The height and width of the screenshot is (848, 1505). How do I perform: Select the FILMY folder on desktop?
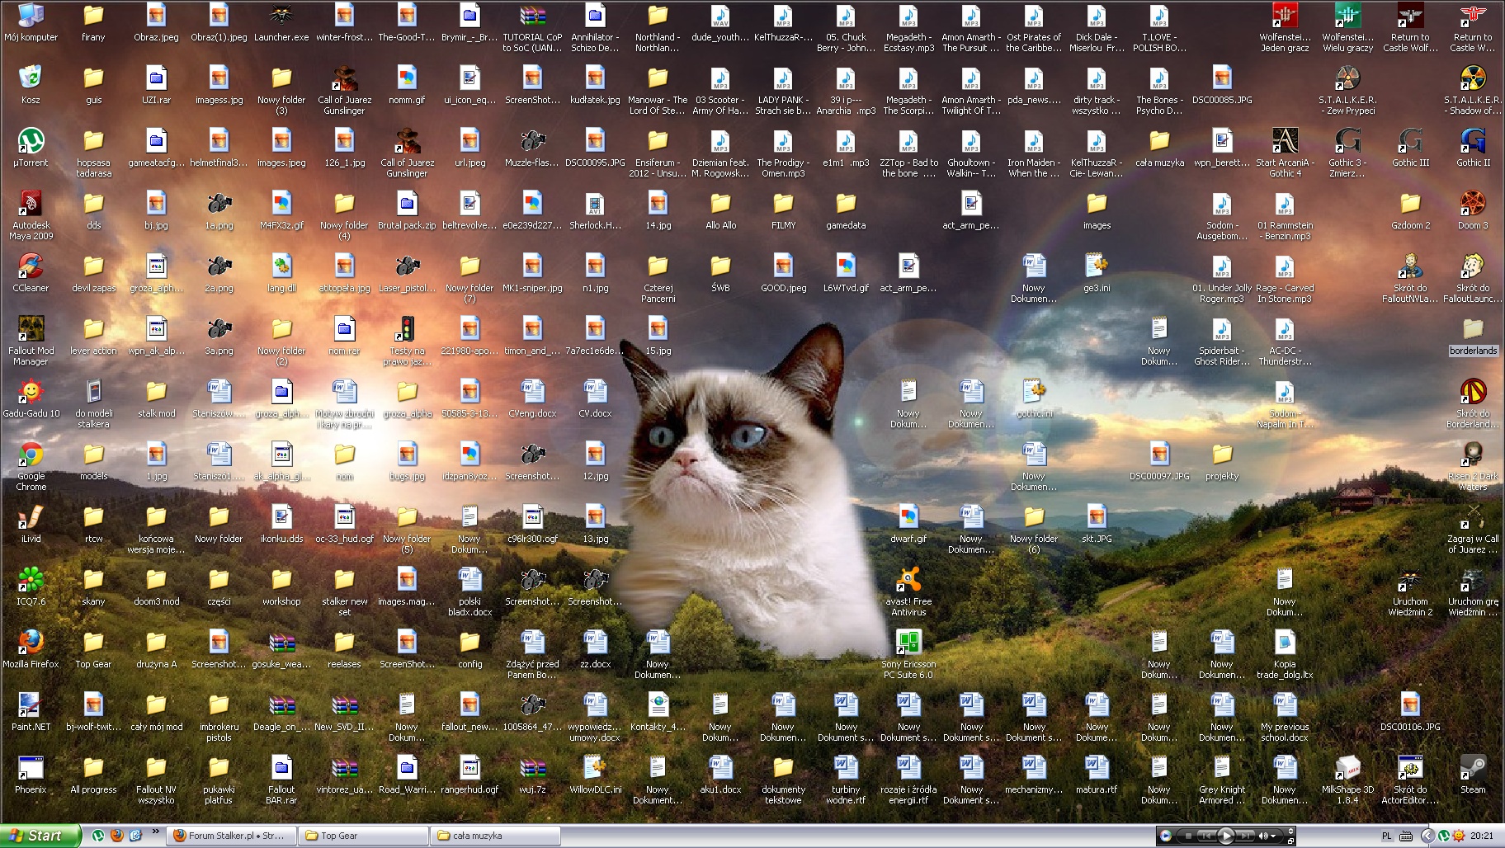tap(783, 210)
